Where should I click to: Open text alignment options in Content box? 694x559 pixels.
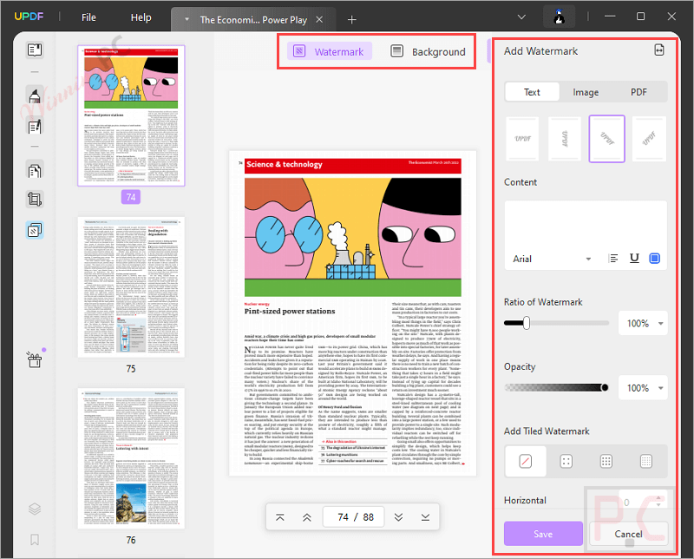coord(613,259)
